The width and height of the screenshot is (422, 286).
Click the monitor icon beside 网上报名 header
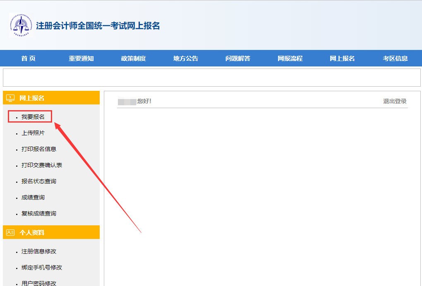[x=10, y=98]
